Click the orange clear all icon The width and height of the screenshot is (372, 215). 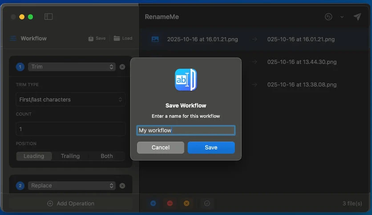click(x=186, y=203)
